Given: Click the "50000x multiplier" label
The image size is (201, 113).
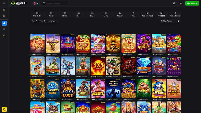Looking at the screenshot, I should click(173, 99).
